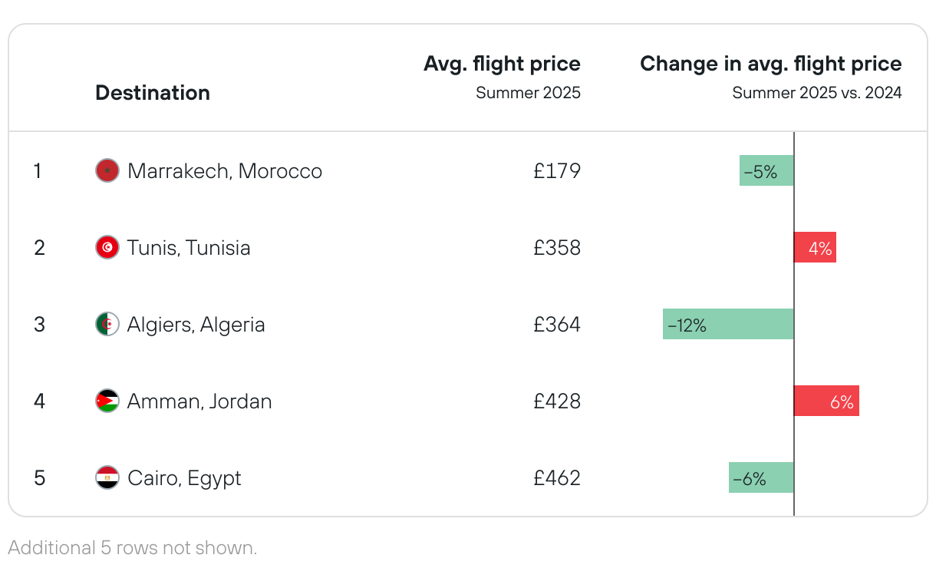
Task: Select the green −12% Algiers bar
Action: (728, 324)
